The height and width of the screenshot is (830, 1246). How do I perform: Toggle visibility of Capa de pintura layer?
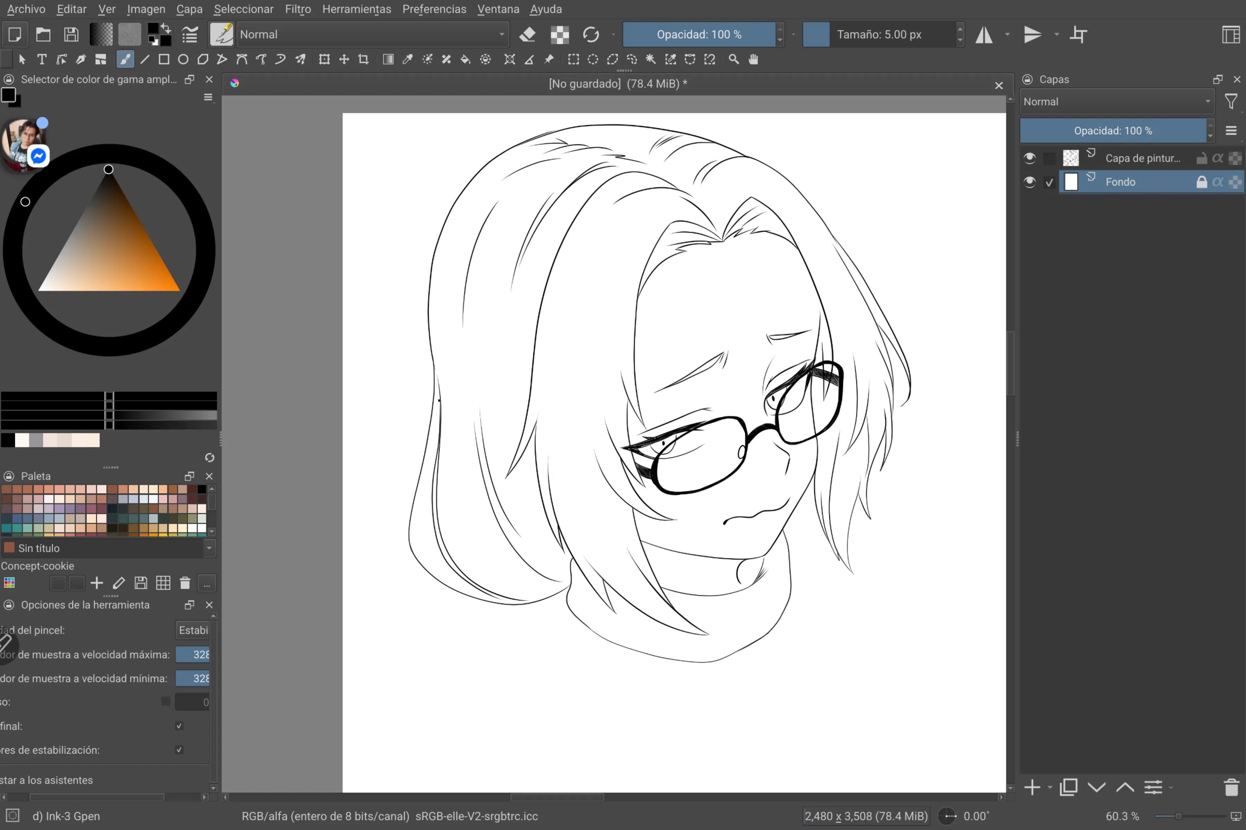pos(1030,158)
